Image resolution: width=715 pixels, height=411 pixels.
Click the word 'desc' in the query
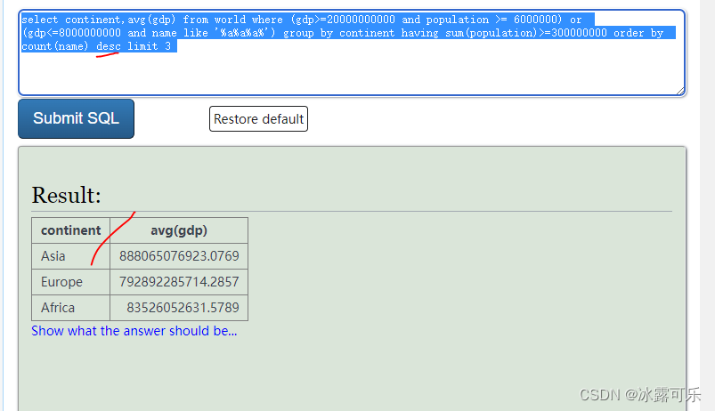point(108,46)
